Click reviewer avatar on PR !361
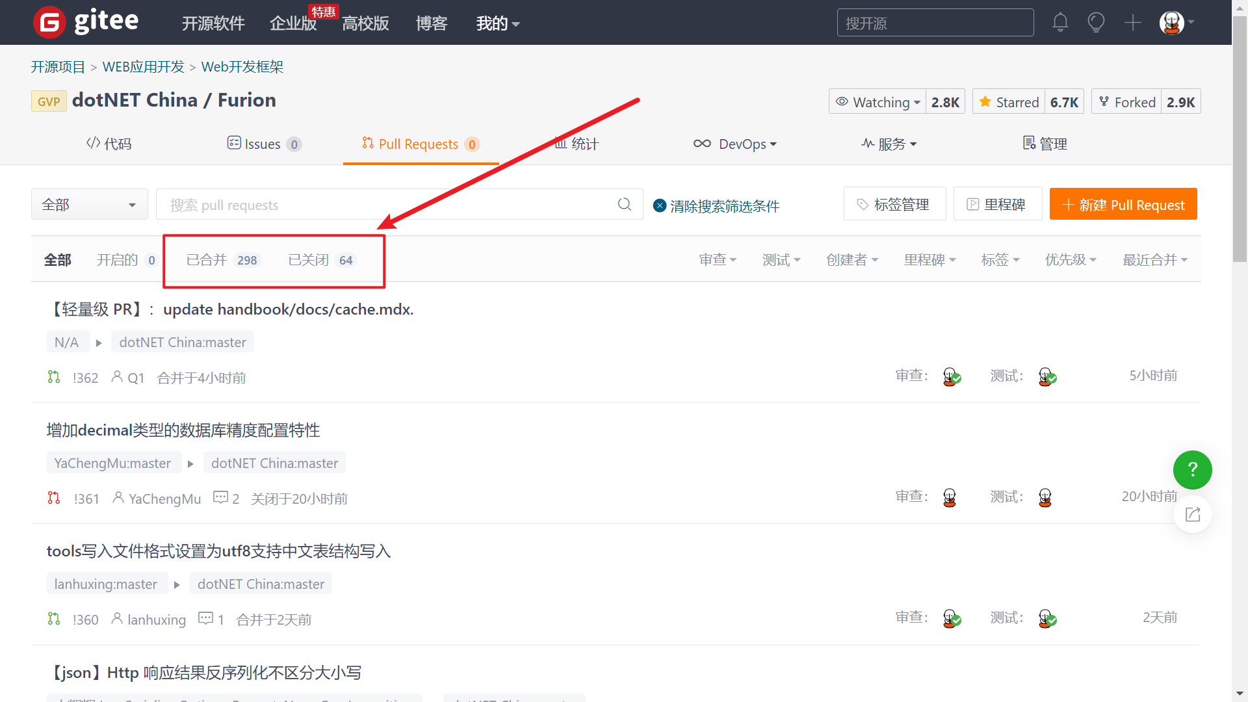1248x702 pixels. 950,498
